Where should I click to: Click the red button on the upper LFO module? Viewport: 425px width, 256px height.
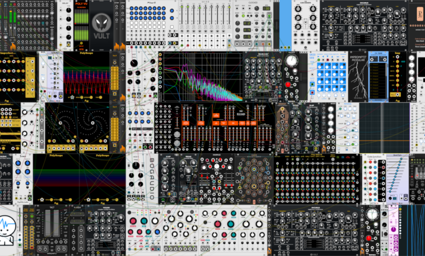[x=288, y=84]
